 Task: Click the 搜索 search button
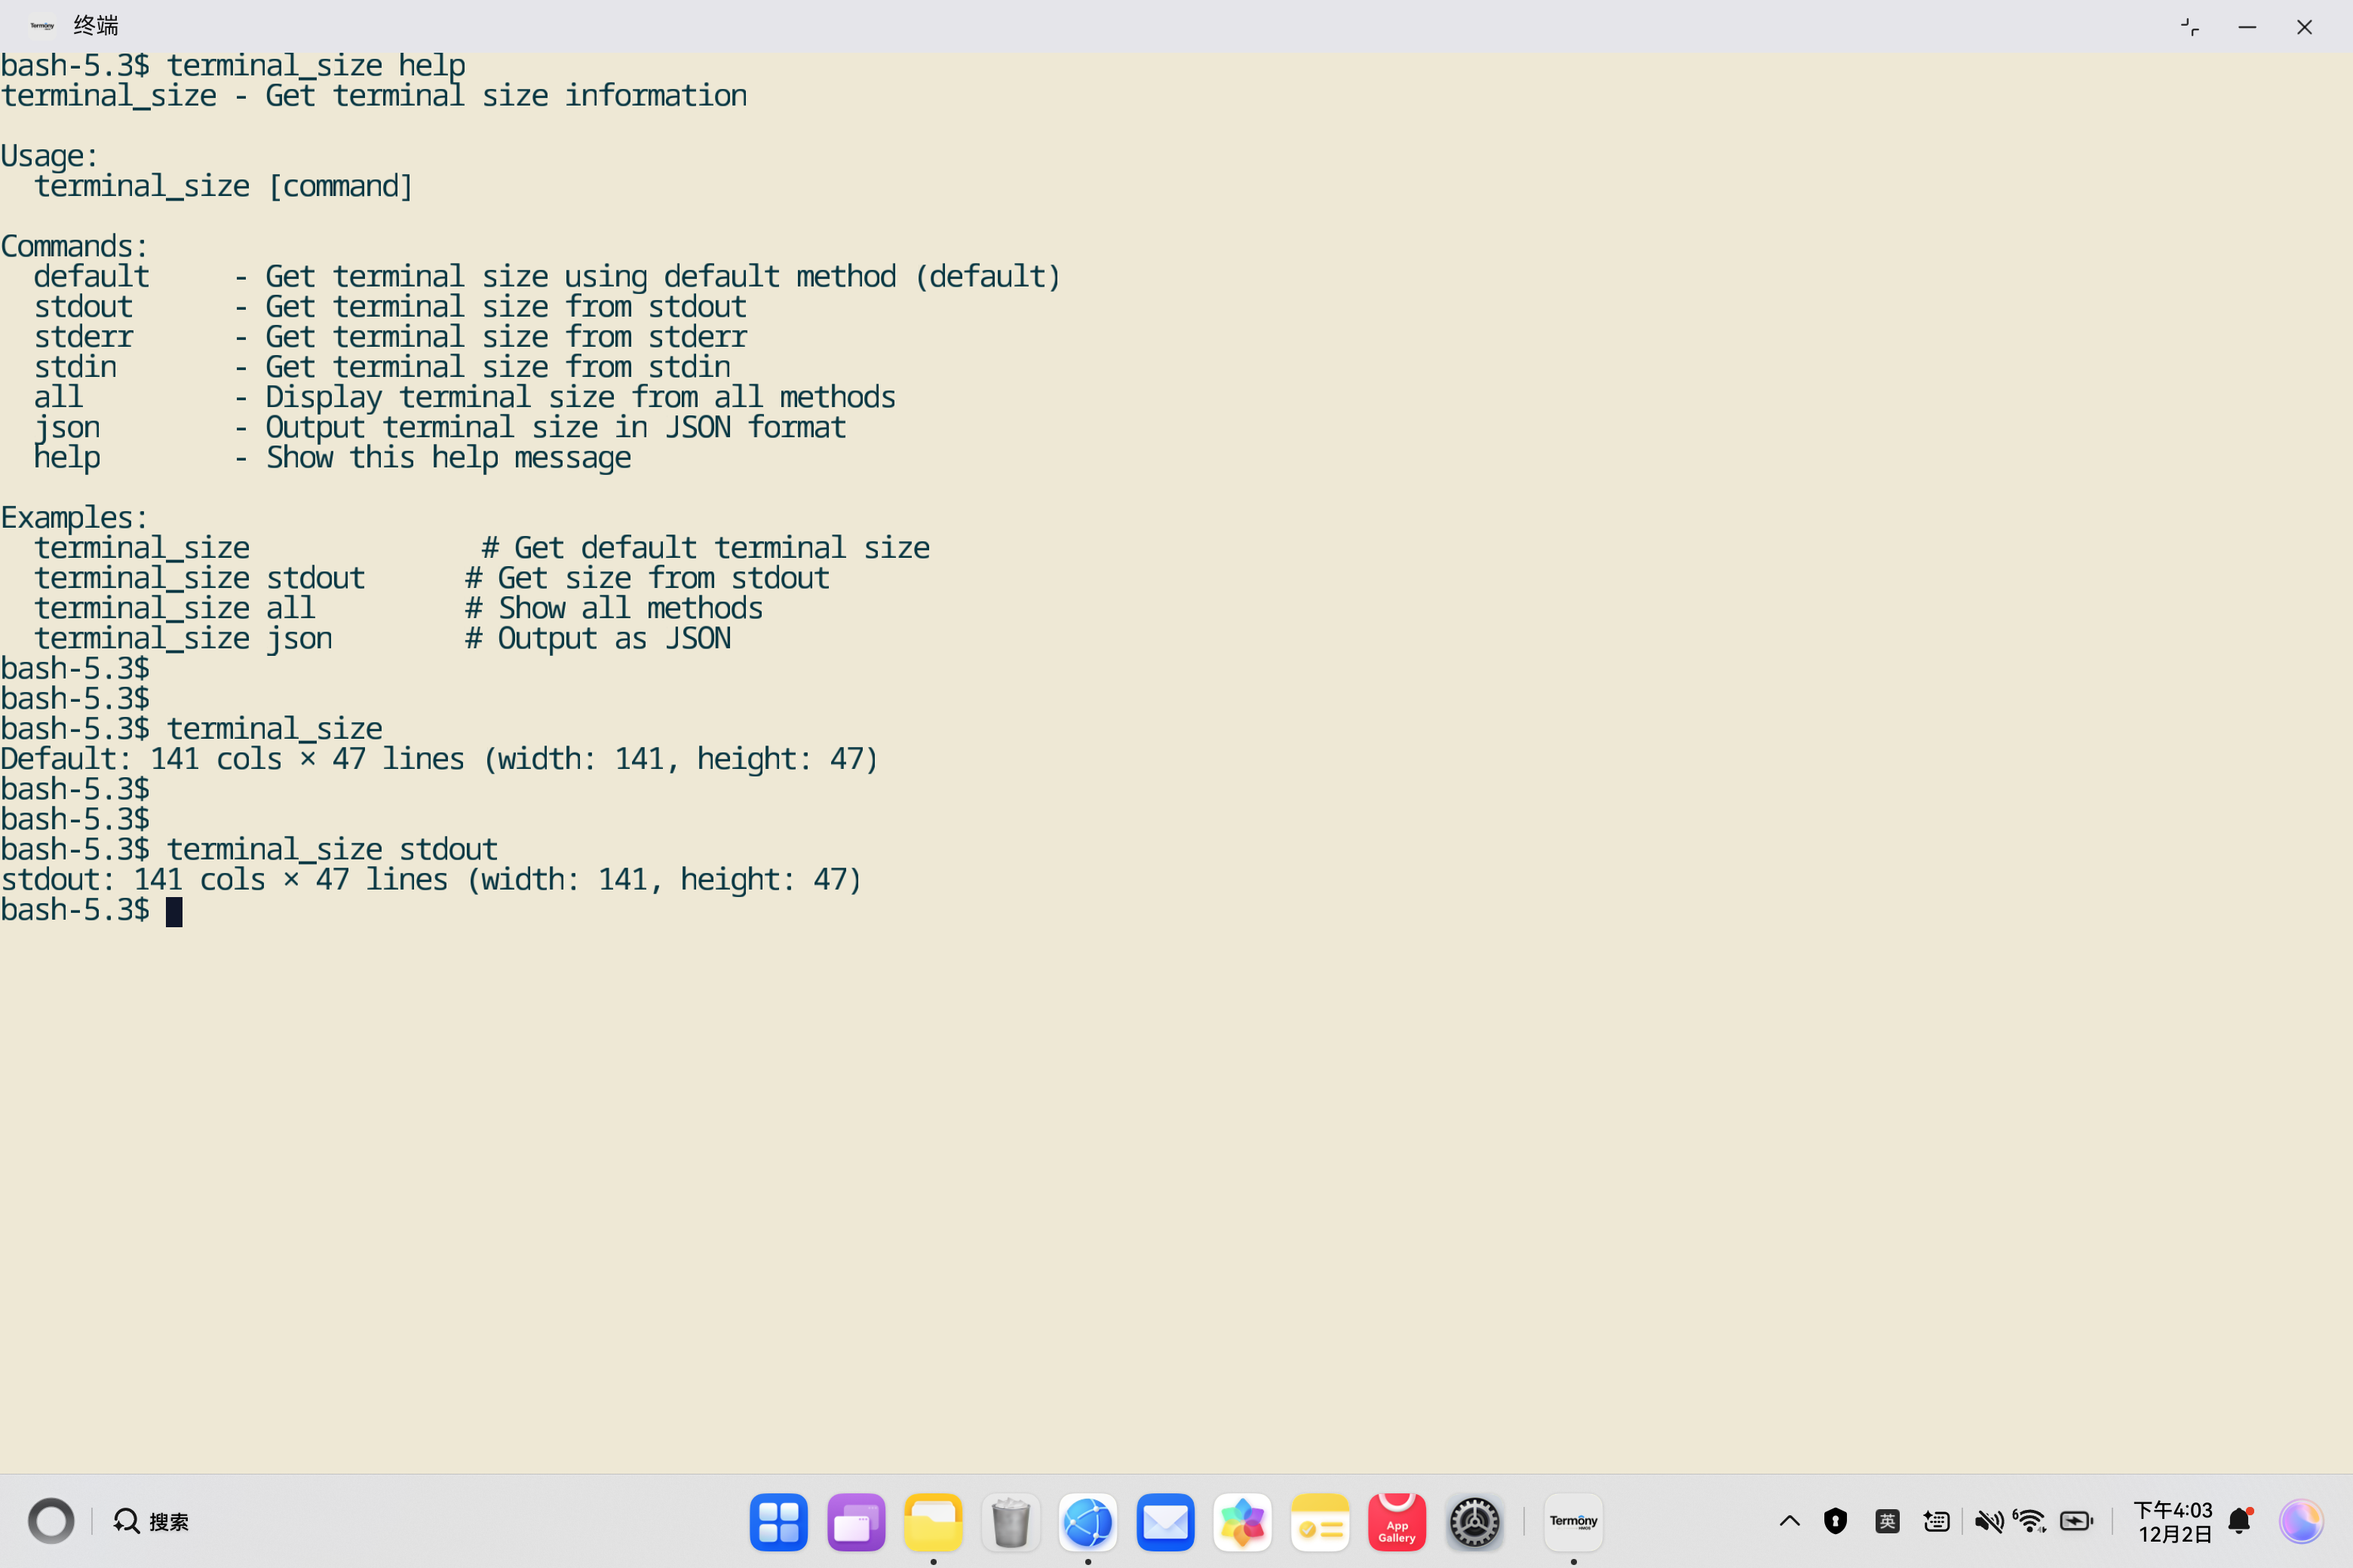[152, 1522]
